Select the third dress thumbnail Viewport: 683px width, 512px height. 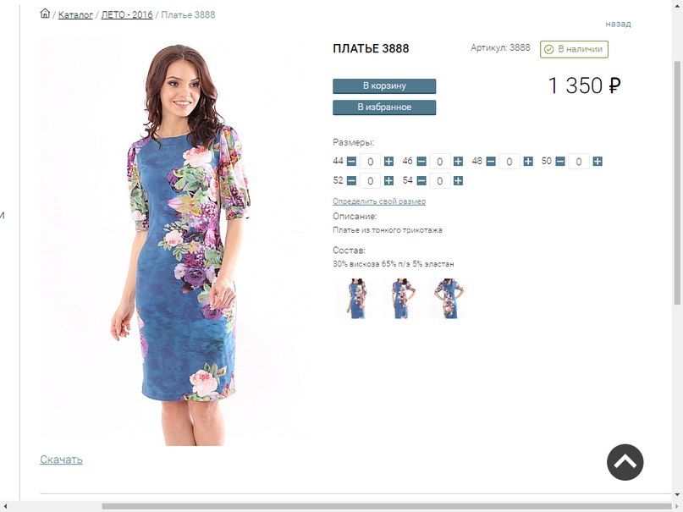pos(448,299)
